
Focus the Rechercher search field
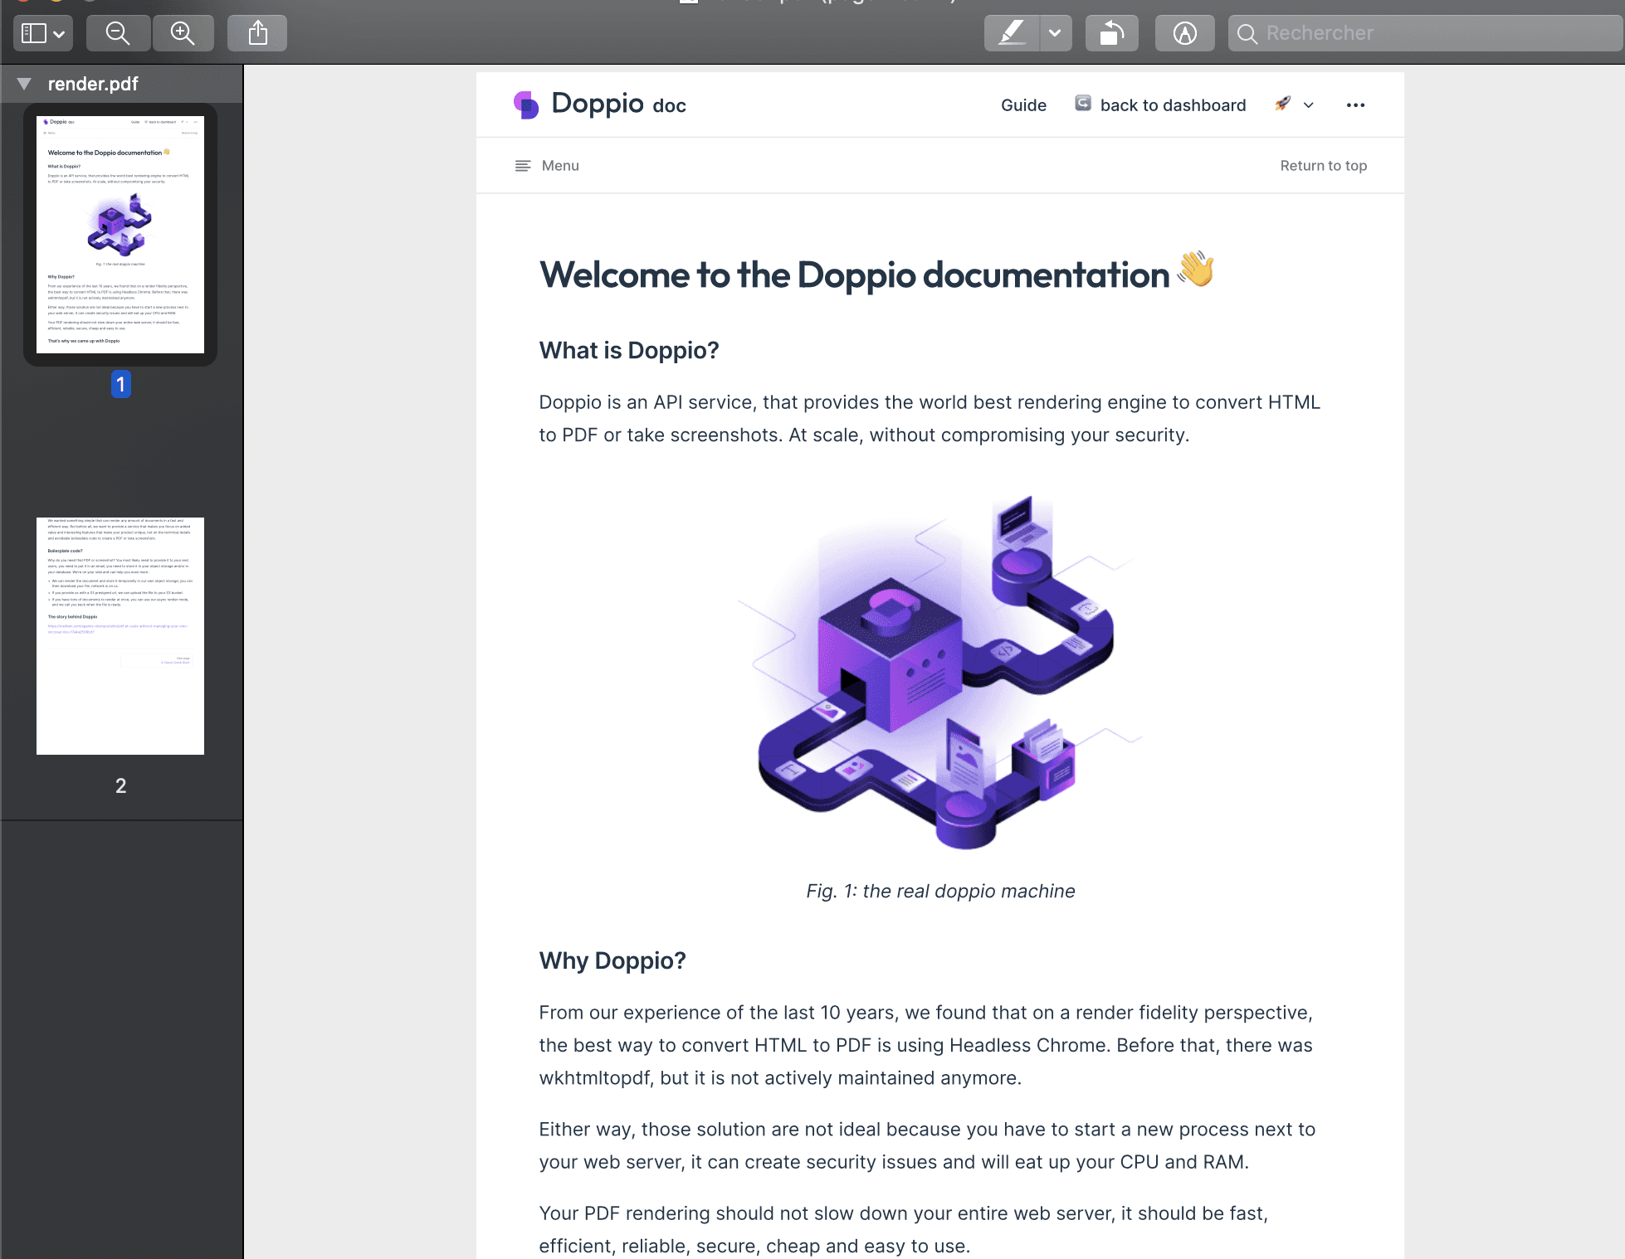click(x=1425, y=33)
